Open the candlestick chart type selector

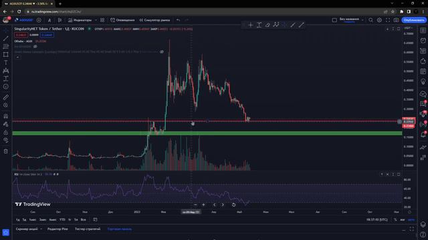point(60,20)
